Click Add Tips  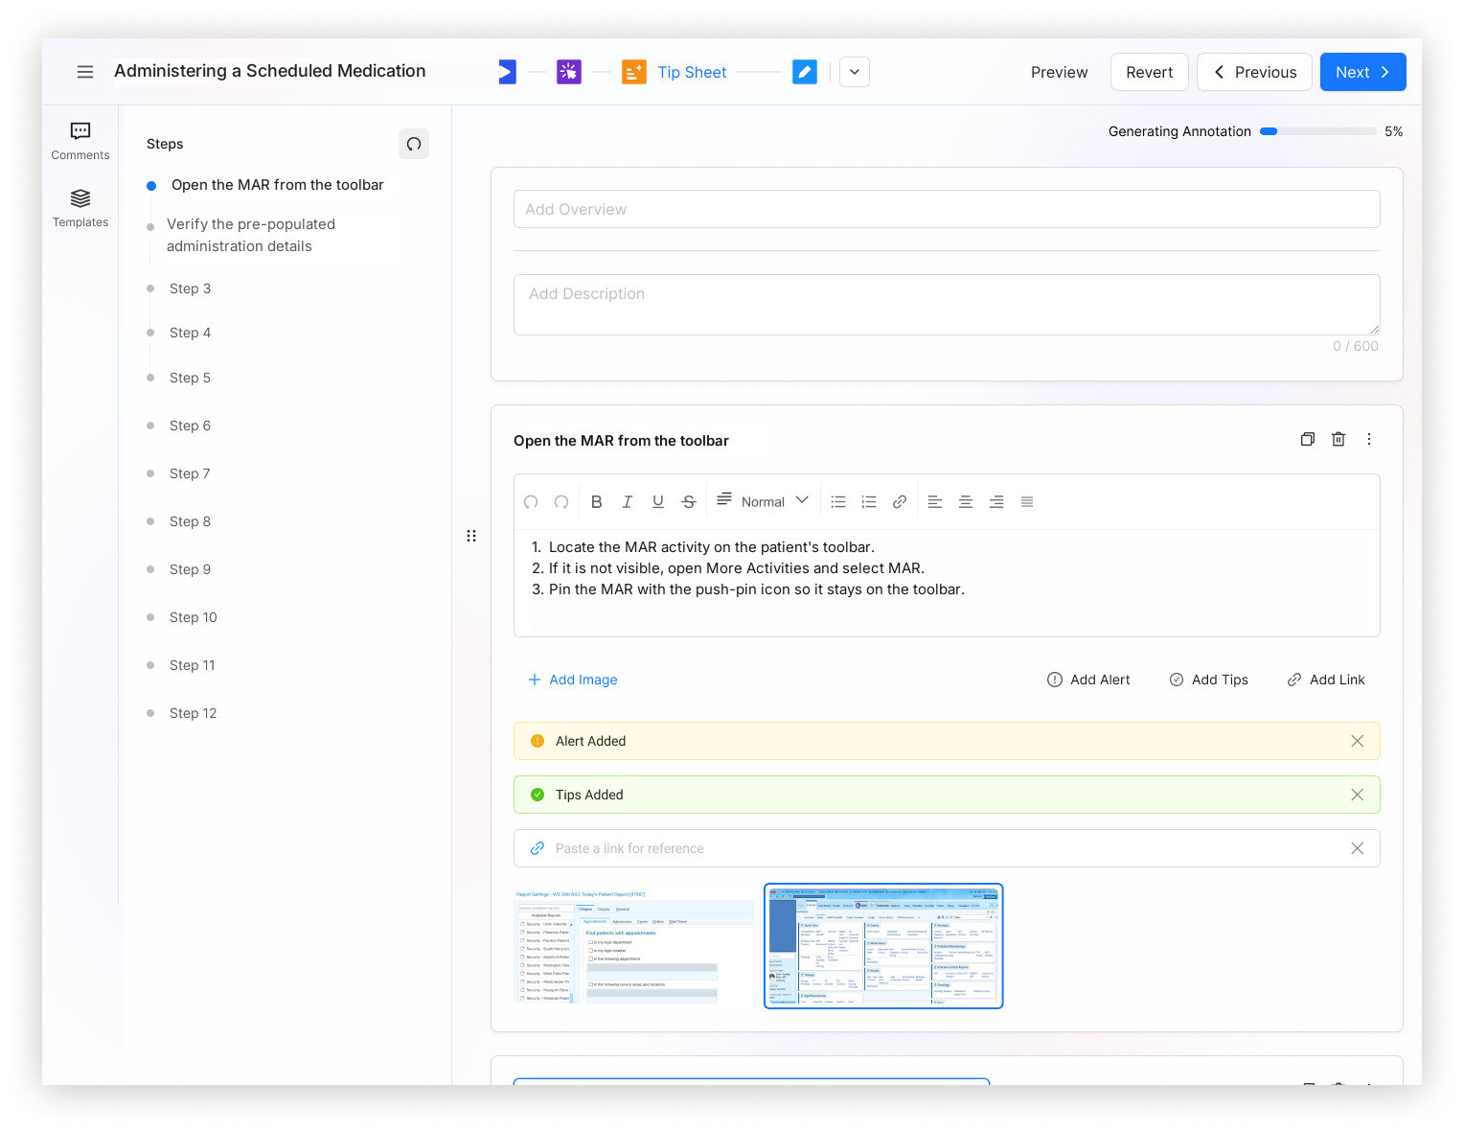click(x=1209, y=680)
